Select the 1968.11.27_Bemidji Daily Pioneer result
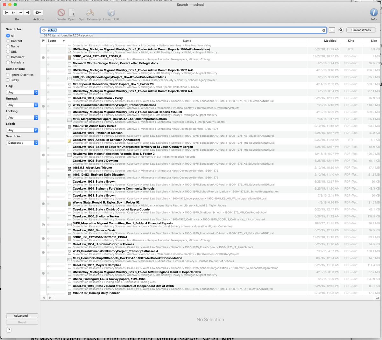The width and height of the screenshot is (382, 340). pos(210,293)
